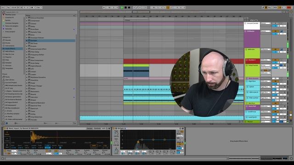Select Simpler Slice playback mode
294x165 pixels.
7,146
